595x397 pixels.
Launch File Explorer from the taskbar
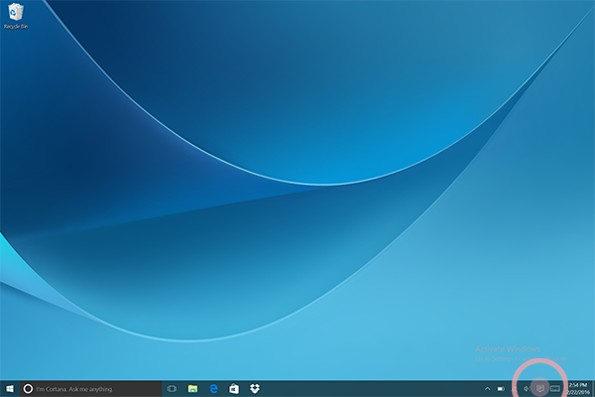pyautogui.click(x=192, y=389)
